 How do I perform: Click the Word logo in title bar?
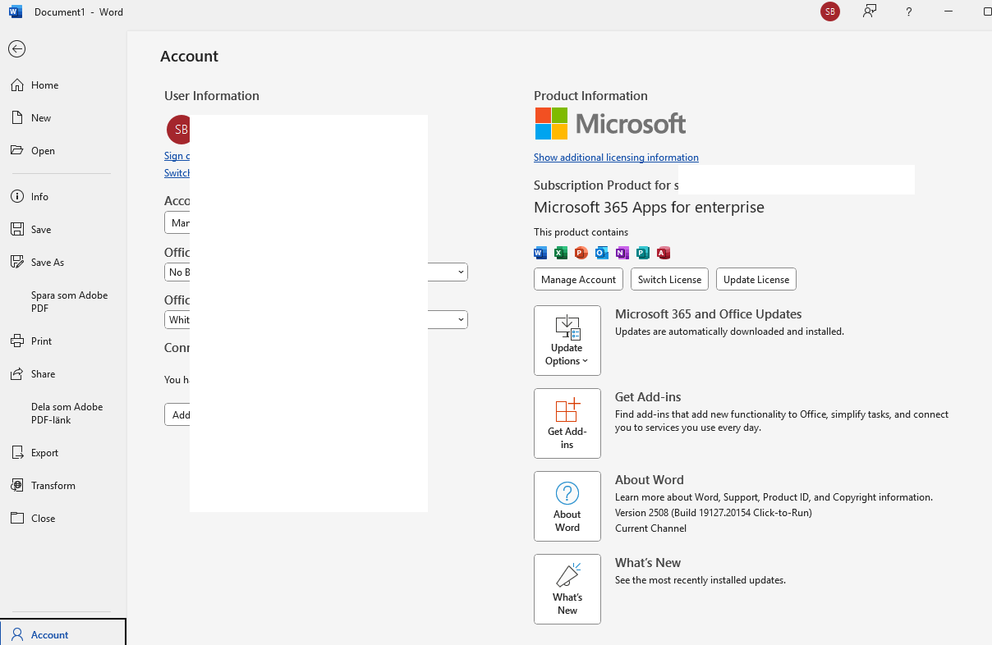(16, 11)
